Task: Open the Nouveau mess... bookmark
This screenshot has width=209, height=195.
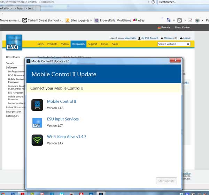Action: pos(10,20)
